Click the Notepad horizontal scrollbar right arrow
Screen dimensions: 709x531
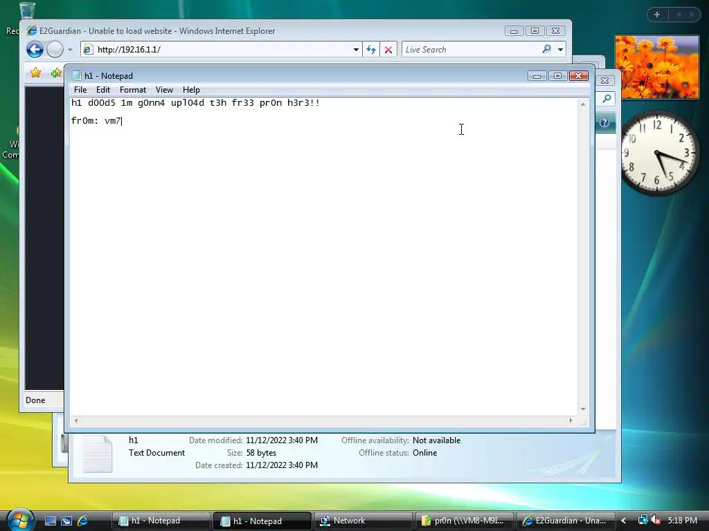(x=571, y=420)
